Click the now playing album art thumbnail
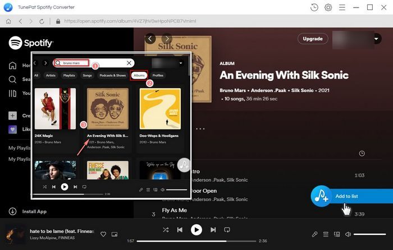The height and width of the screenshot is (250, 393). click(15, 234)
